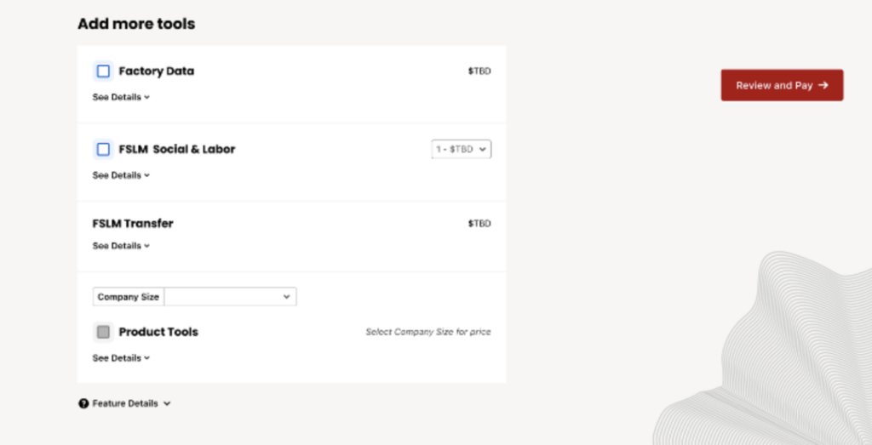Tick the FSLM Social & Labor checkbox
The height and width of the screenshot is (445, 872).
tap(103, 150)
